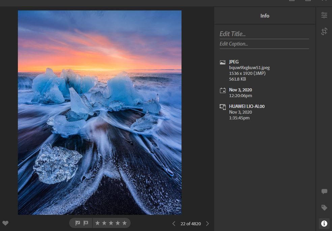
Task: Click the HUAWEI device icon
Action: 223,107
